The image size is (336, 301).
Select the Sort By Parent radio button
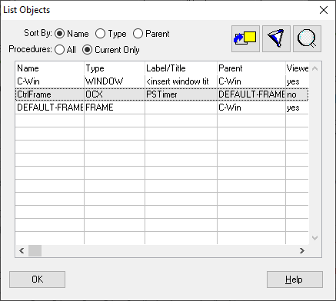138,34
